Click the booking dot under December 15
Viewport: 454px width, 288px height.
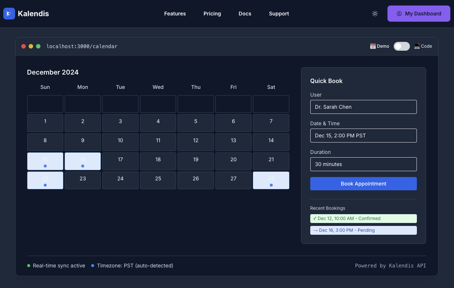pyautogui.click(x=45, y=166)
